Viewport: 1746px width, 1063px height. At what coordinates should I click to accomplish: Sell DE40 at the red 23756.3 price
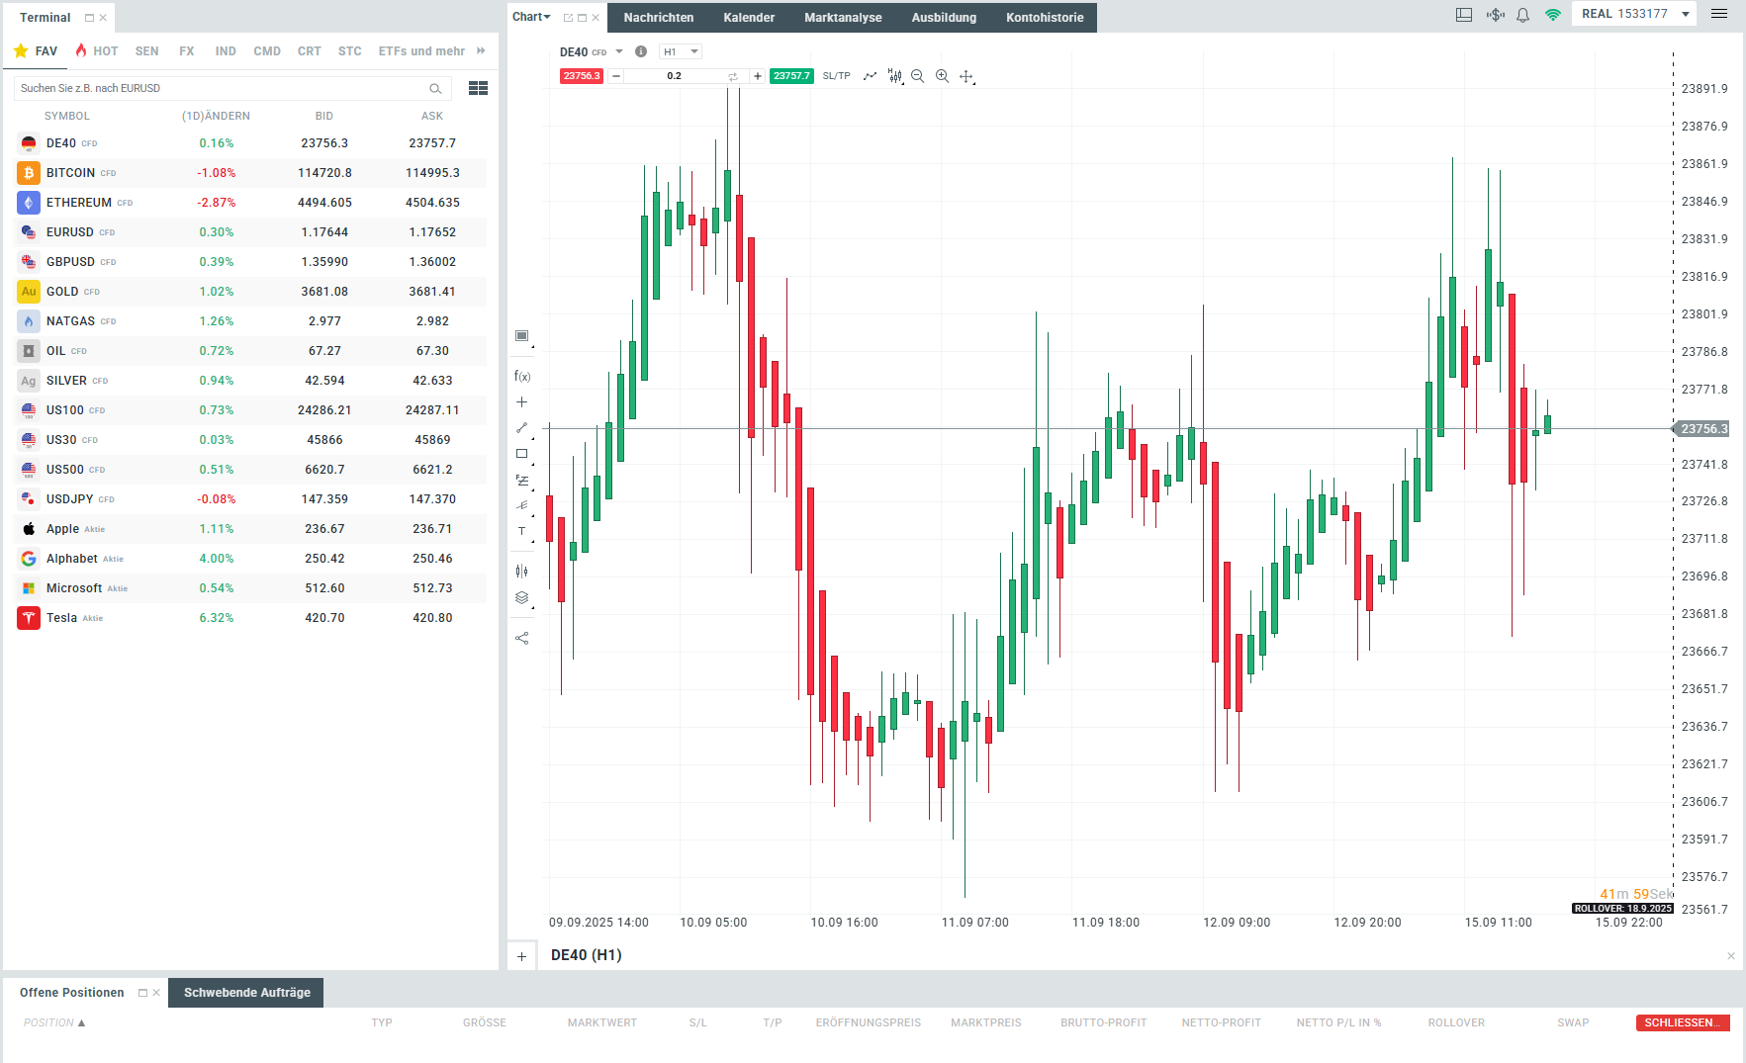(x=582, y=76)
